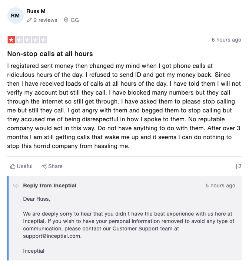
Task: Flag this review with the flag icon
Action: 239,166
